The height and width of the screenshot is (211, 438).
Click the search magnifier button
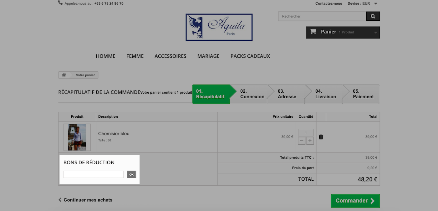[373, 16]
